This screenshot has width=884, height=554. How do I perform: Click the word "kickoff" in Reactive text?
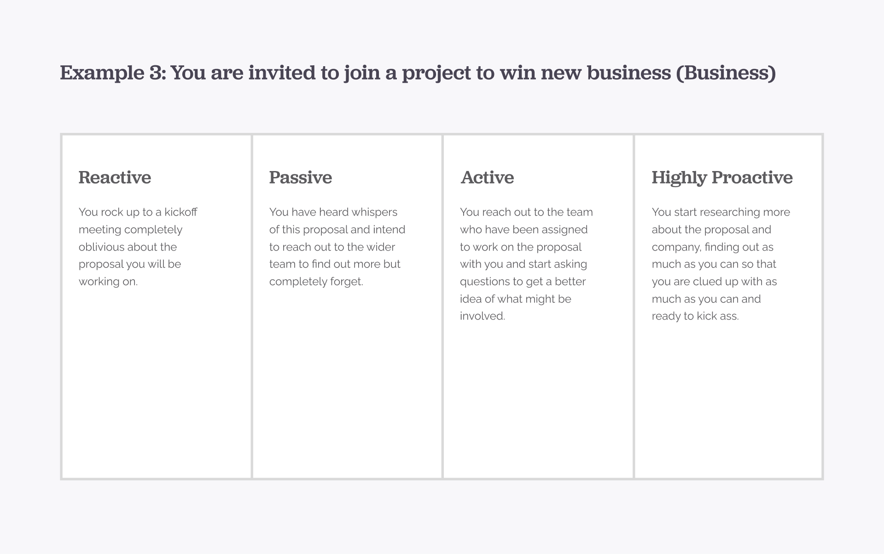point(180,212)
